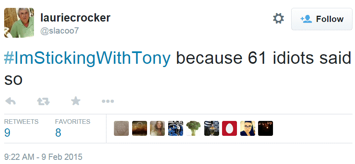
Task: Click the reply arrow icon
Action: point(10,101)
